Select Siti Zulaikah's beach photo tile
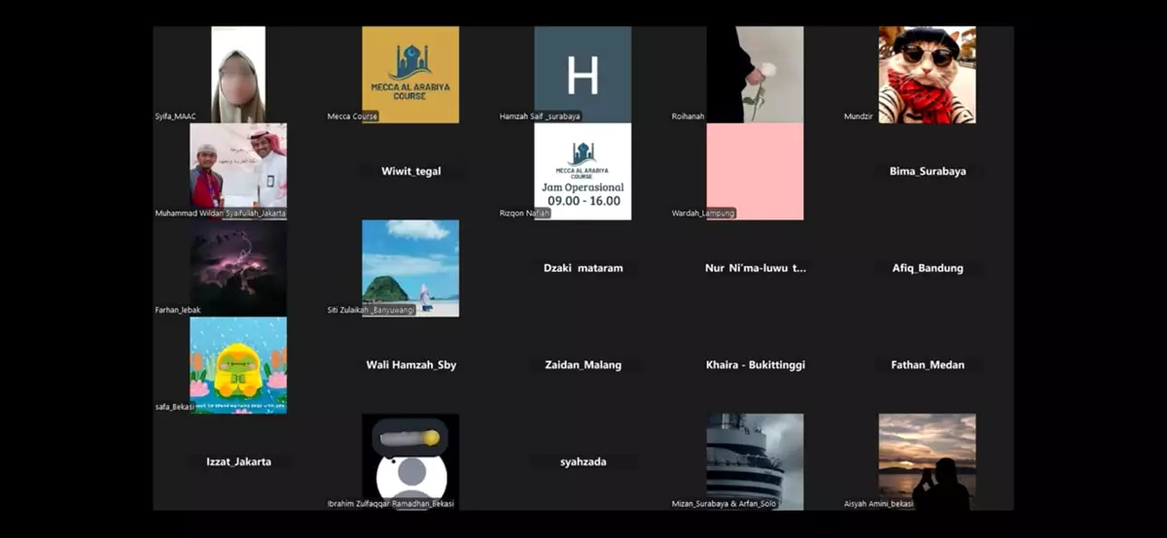The width and height of the screenshot is (1167, 538). click(410, 267)
